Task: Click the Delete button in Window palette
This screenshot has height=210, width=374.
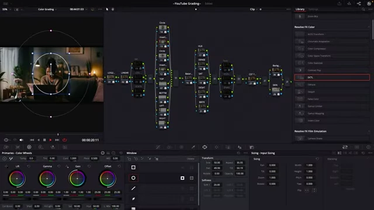Action: 191,159
